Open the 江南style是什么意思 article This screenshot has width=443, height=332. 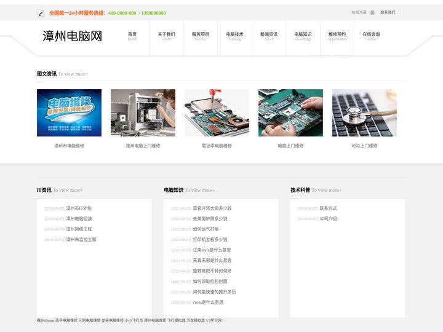(x=212, y=250)
